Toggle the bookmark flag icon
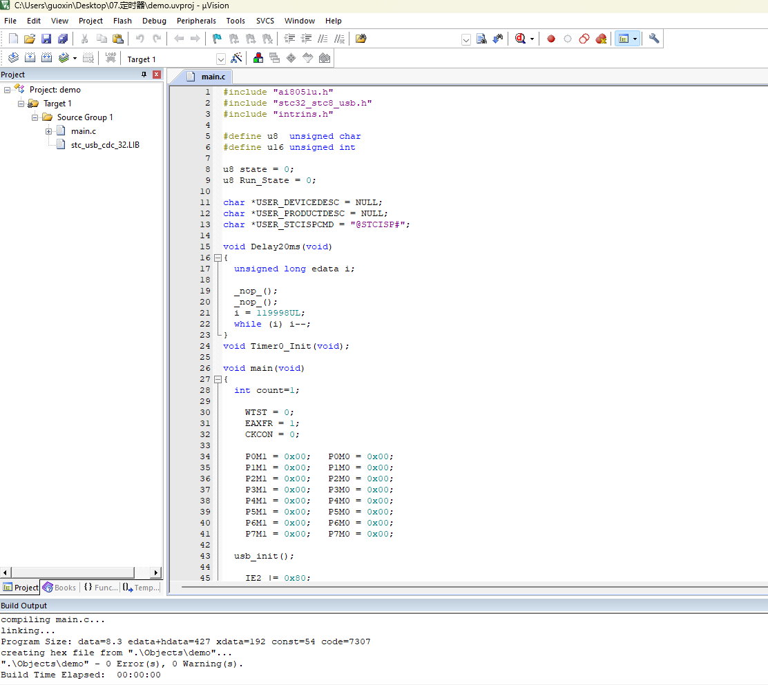 217,39
